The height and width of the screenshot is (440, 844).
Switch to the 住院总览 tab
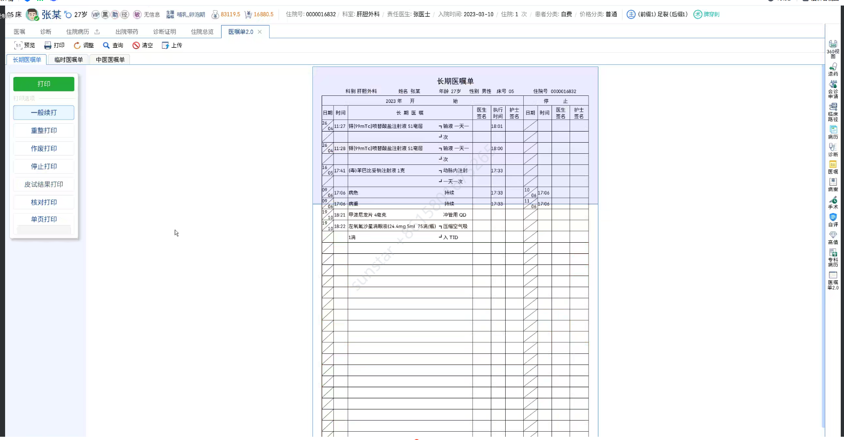coord(203,32)
